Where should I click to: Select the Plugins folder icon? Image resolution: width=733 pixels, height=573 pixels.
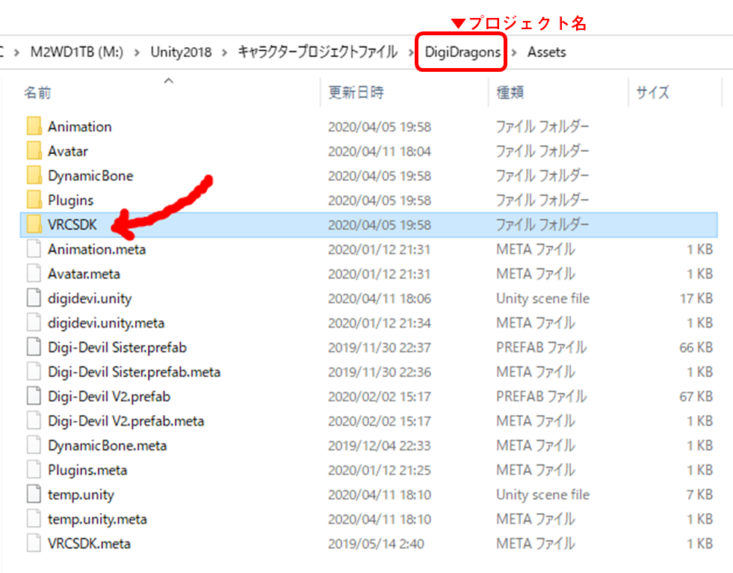tap(34, 200)
